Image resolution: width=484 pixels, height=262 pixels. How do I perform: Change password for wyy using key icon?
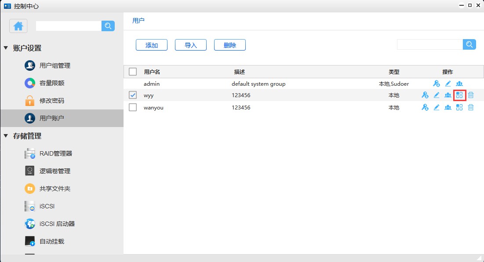point(425,95)
